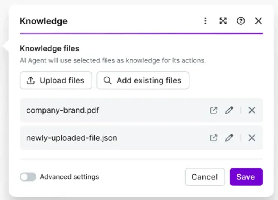
Task: Save the knowledge configuration
Action: tap(246, 177)
